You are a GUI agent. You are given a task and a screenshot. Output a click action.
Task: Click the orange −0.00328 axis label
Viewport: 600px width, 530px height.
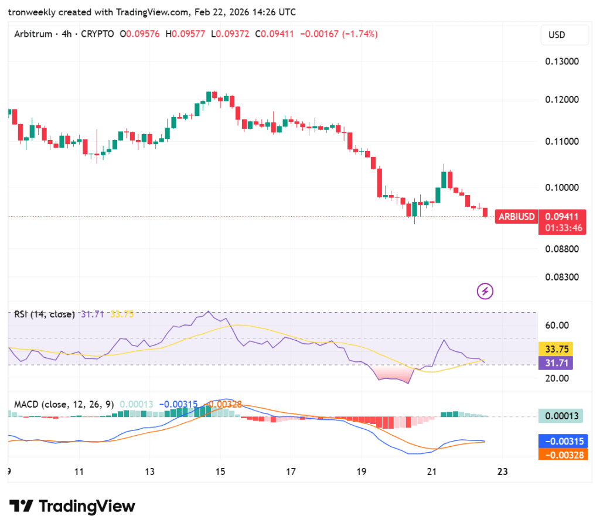(x=563, y=455)
